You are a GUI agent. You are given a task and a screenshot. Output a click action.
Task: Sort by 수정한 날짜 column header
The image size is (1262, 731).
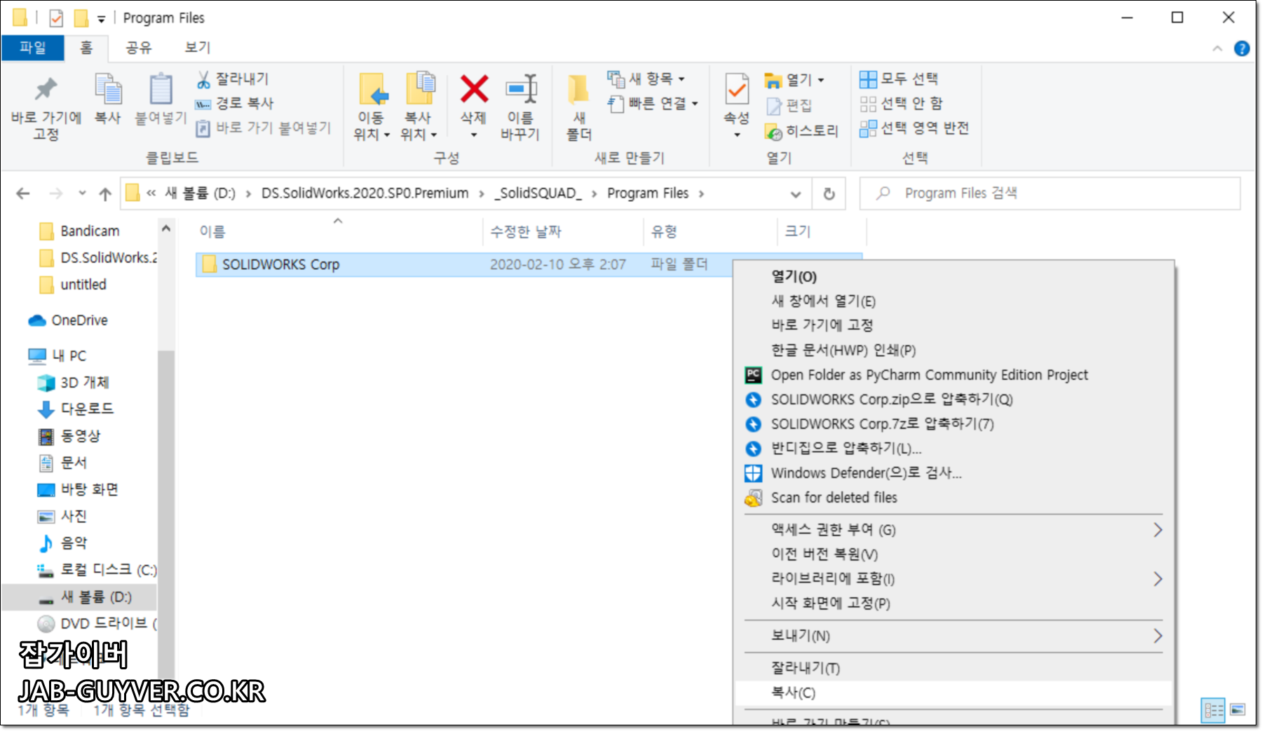[x=526, y=231]
